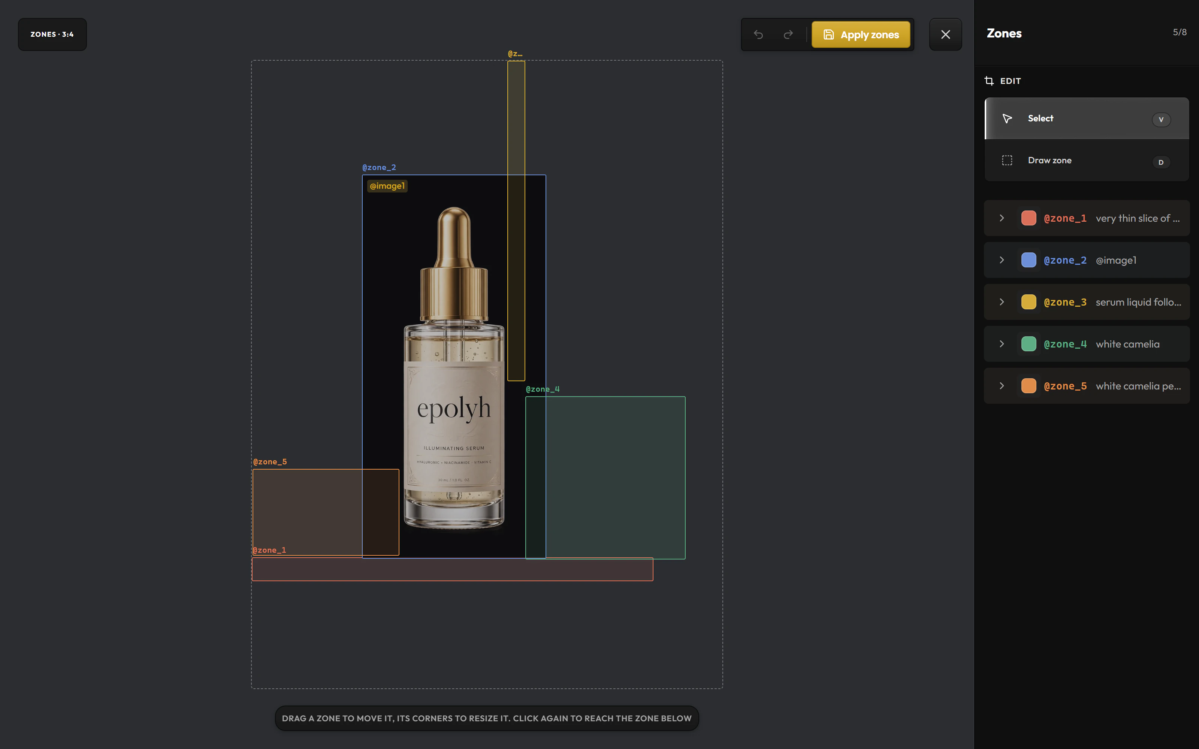The image size is (1199, 749).
Task: Expand the @zone_1 row chevron
Action: point(1001,218)
